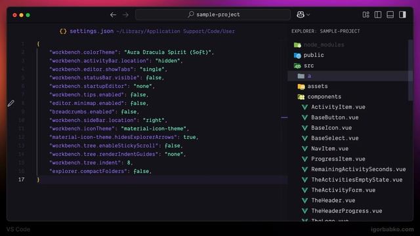Open TheActivitiesEmptyState.vue
Screen dimensions: 420x236
(x=357, y=180)
